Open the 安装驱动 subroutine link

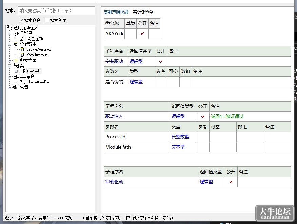(x=114, y=62)
